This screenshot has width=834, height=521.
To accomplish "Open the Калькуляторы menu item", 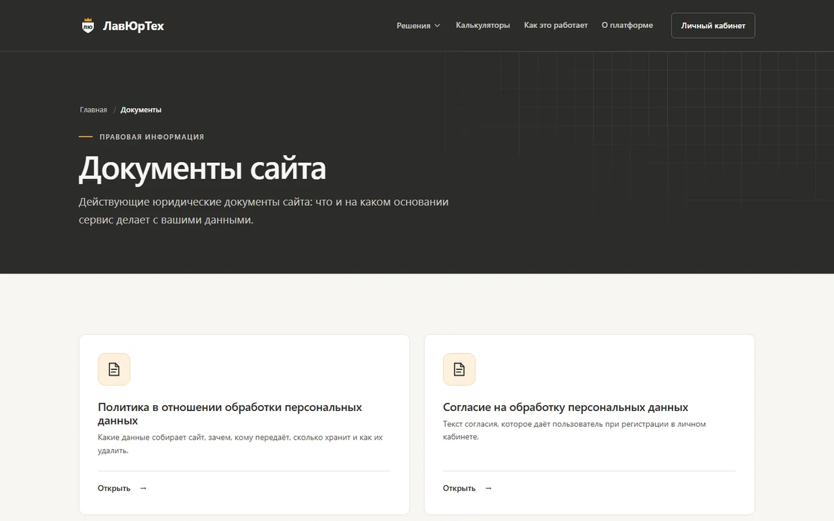I will pyautogui.click(x=483, y=25).
